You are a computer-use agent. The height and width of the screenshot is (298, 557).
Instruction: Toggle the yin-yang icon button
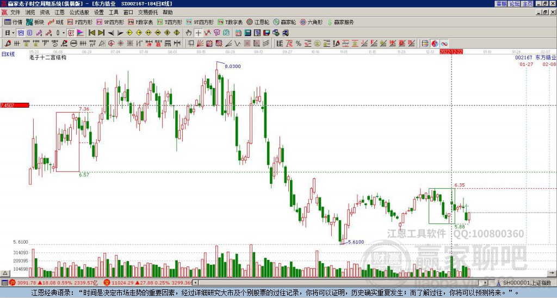click(x=435, y=44)
